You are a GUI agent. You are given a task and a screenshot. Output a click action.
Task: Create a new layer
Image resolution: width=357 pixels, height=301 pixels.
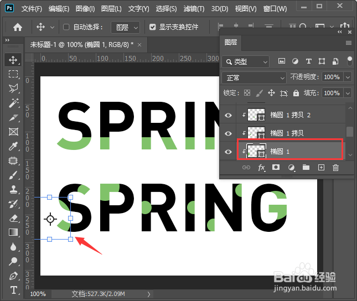coord(321,168)
